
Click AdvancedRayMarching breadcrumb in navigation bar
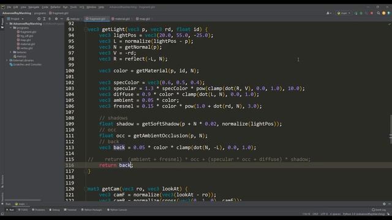point(17,13)
